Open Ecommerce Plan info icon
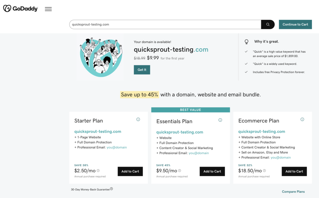This screenshot has height=198, width=319. coord(302,119)
